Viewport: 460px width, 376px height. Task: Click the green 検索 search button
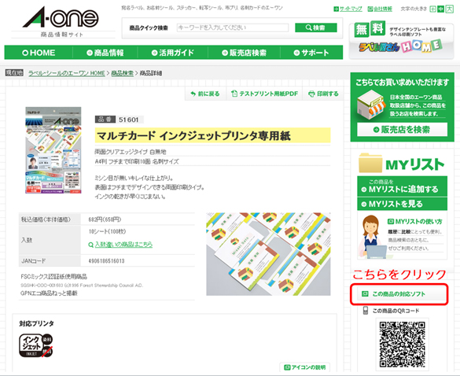pos(316,28)
